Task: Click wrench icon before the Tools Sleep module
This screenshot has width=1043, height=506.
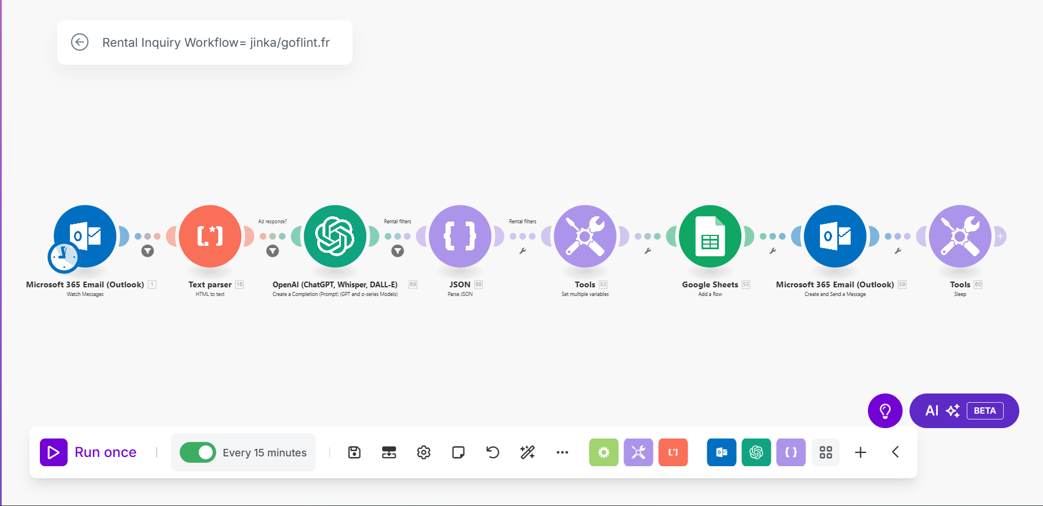Action: pos(897,251)
